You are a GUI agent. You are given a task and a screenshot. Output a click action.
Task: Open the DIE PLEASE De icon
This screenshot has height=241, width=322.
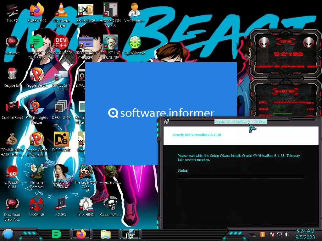pyautogui.click(x=61, y=142)
